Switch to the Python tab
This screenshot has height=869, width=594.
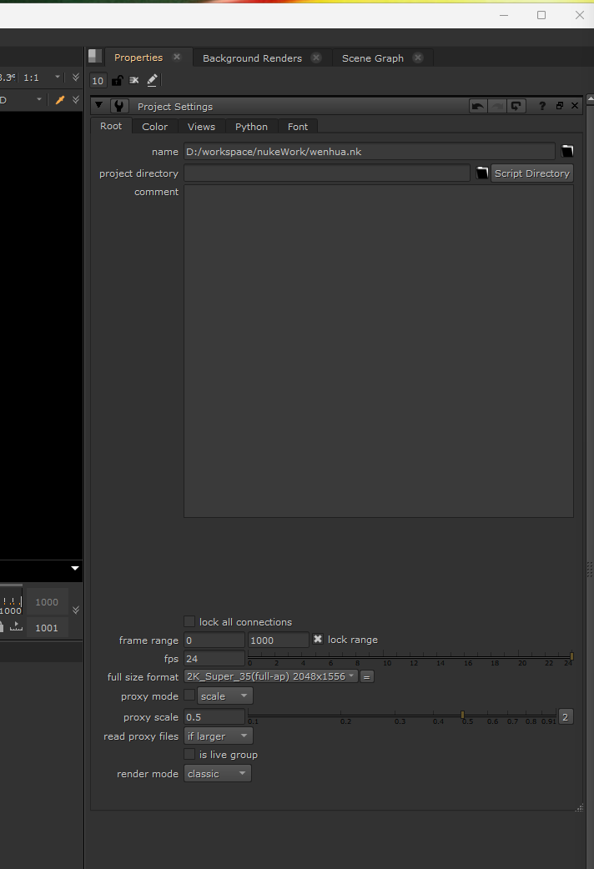(x=251, y=127)
